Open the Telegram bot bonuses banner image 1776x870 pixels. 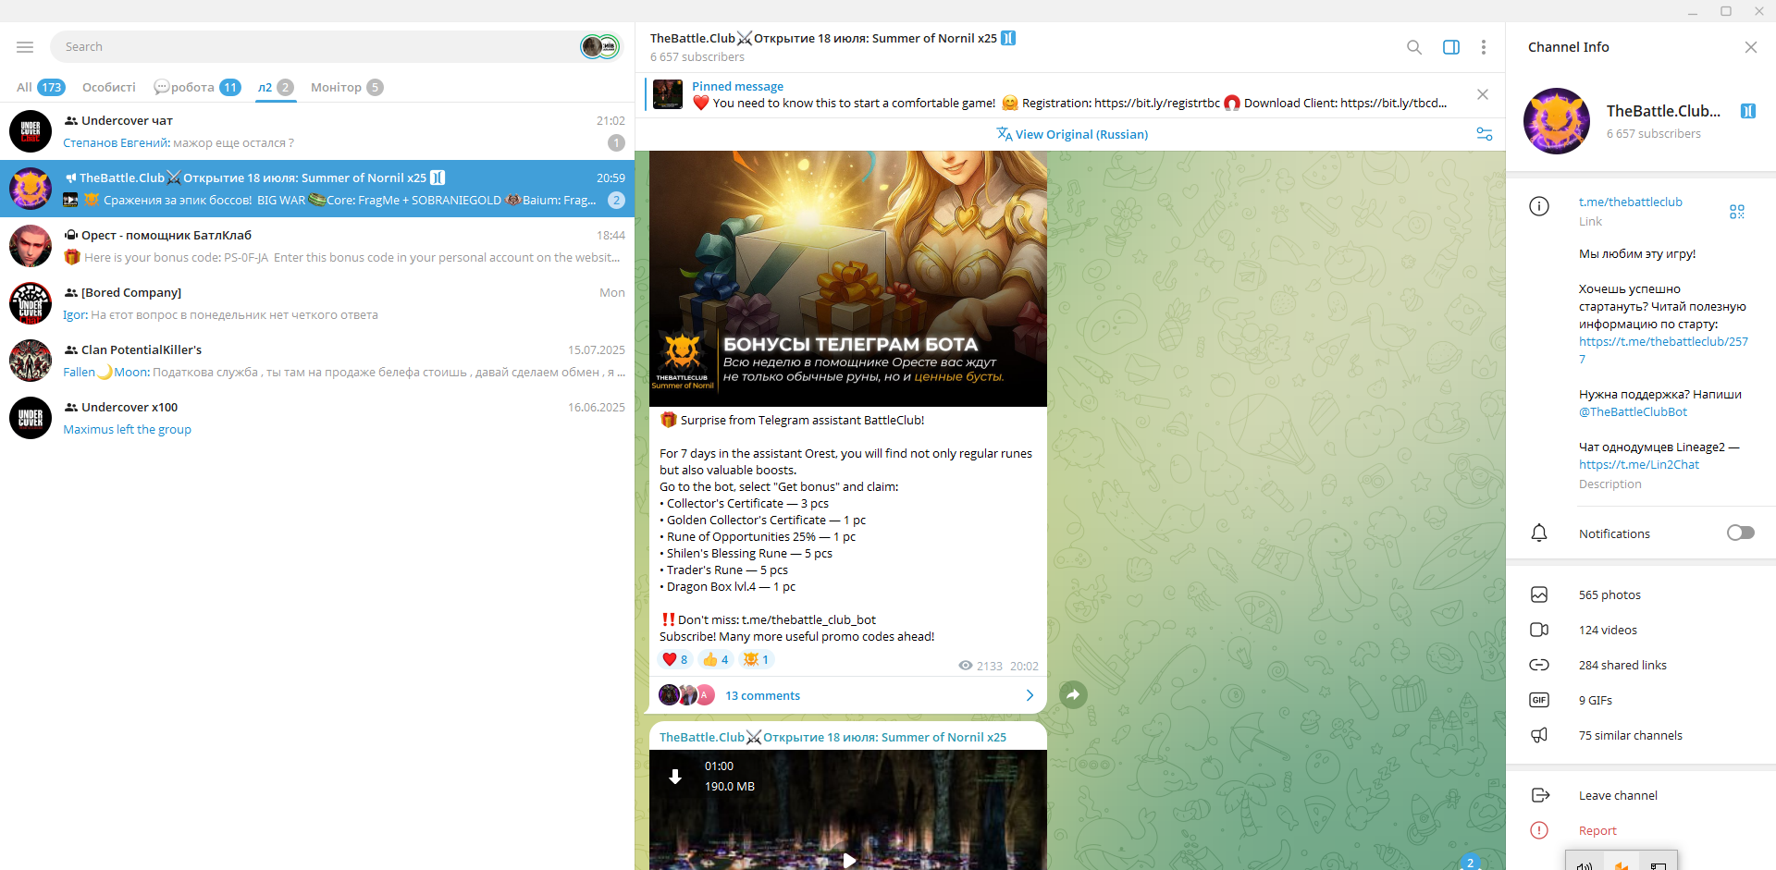click(x=848, y=278)
